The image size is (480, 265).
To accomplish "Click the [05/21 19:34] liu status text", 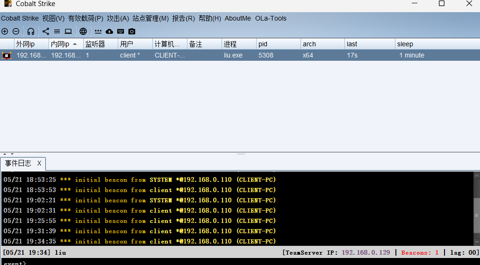I will (34, 253).
